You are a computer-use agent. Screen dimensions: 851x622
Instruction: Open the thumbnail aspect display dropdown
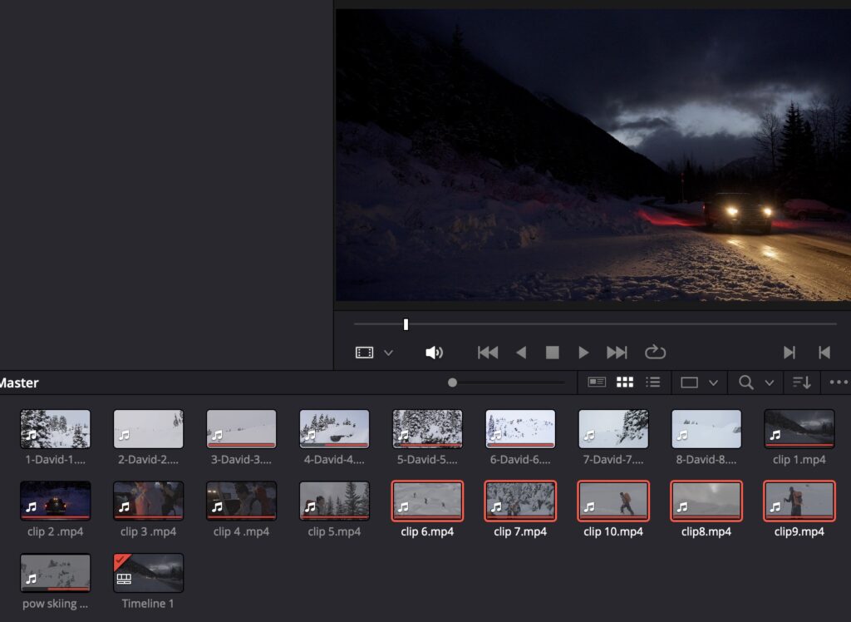[713, 383]
